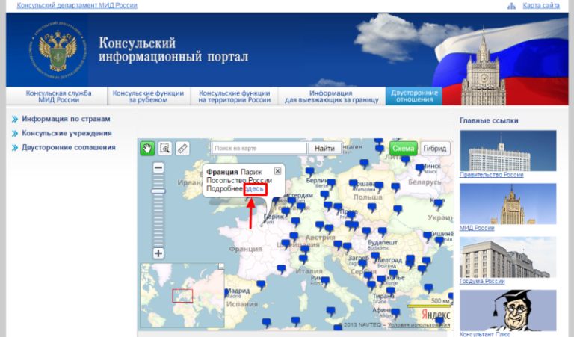Open the Двусторонние отношения tab
The image size is (574, 337).
tap(414, 96)
